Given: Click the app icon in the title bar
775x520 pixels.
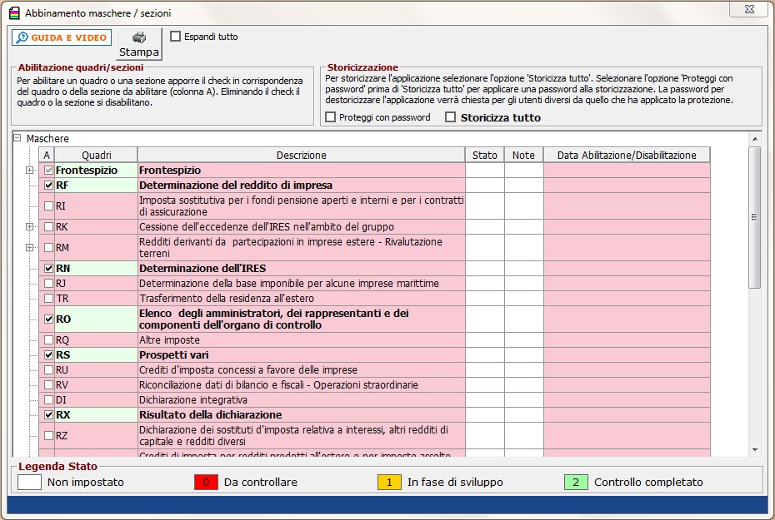Looking at the screenshot, I should pyautogui.click(x=15, y=12).
